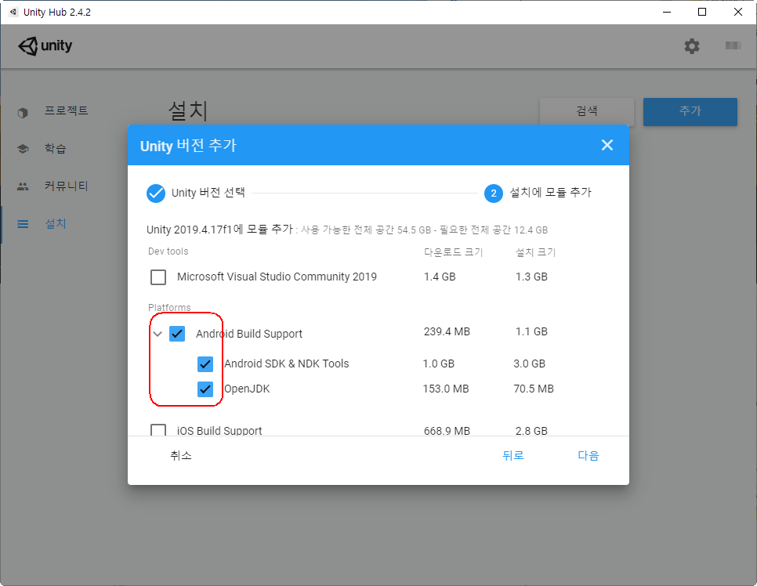Click the 'Android Build Support' label
Screen dimensions: 757x586
(x=249, y=334)
